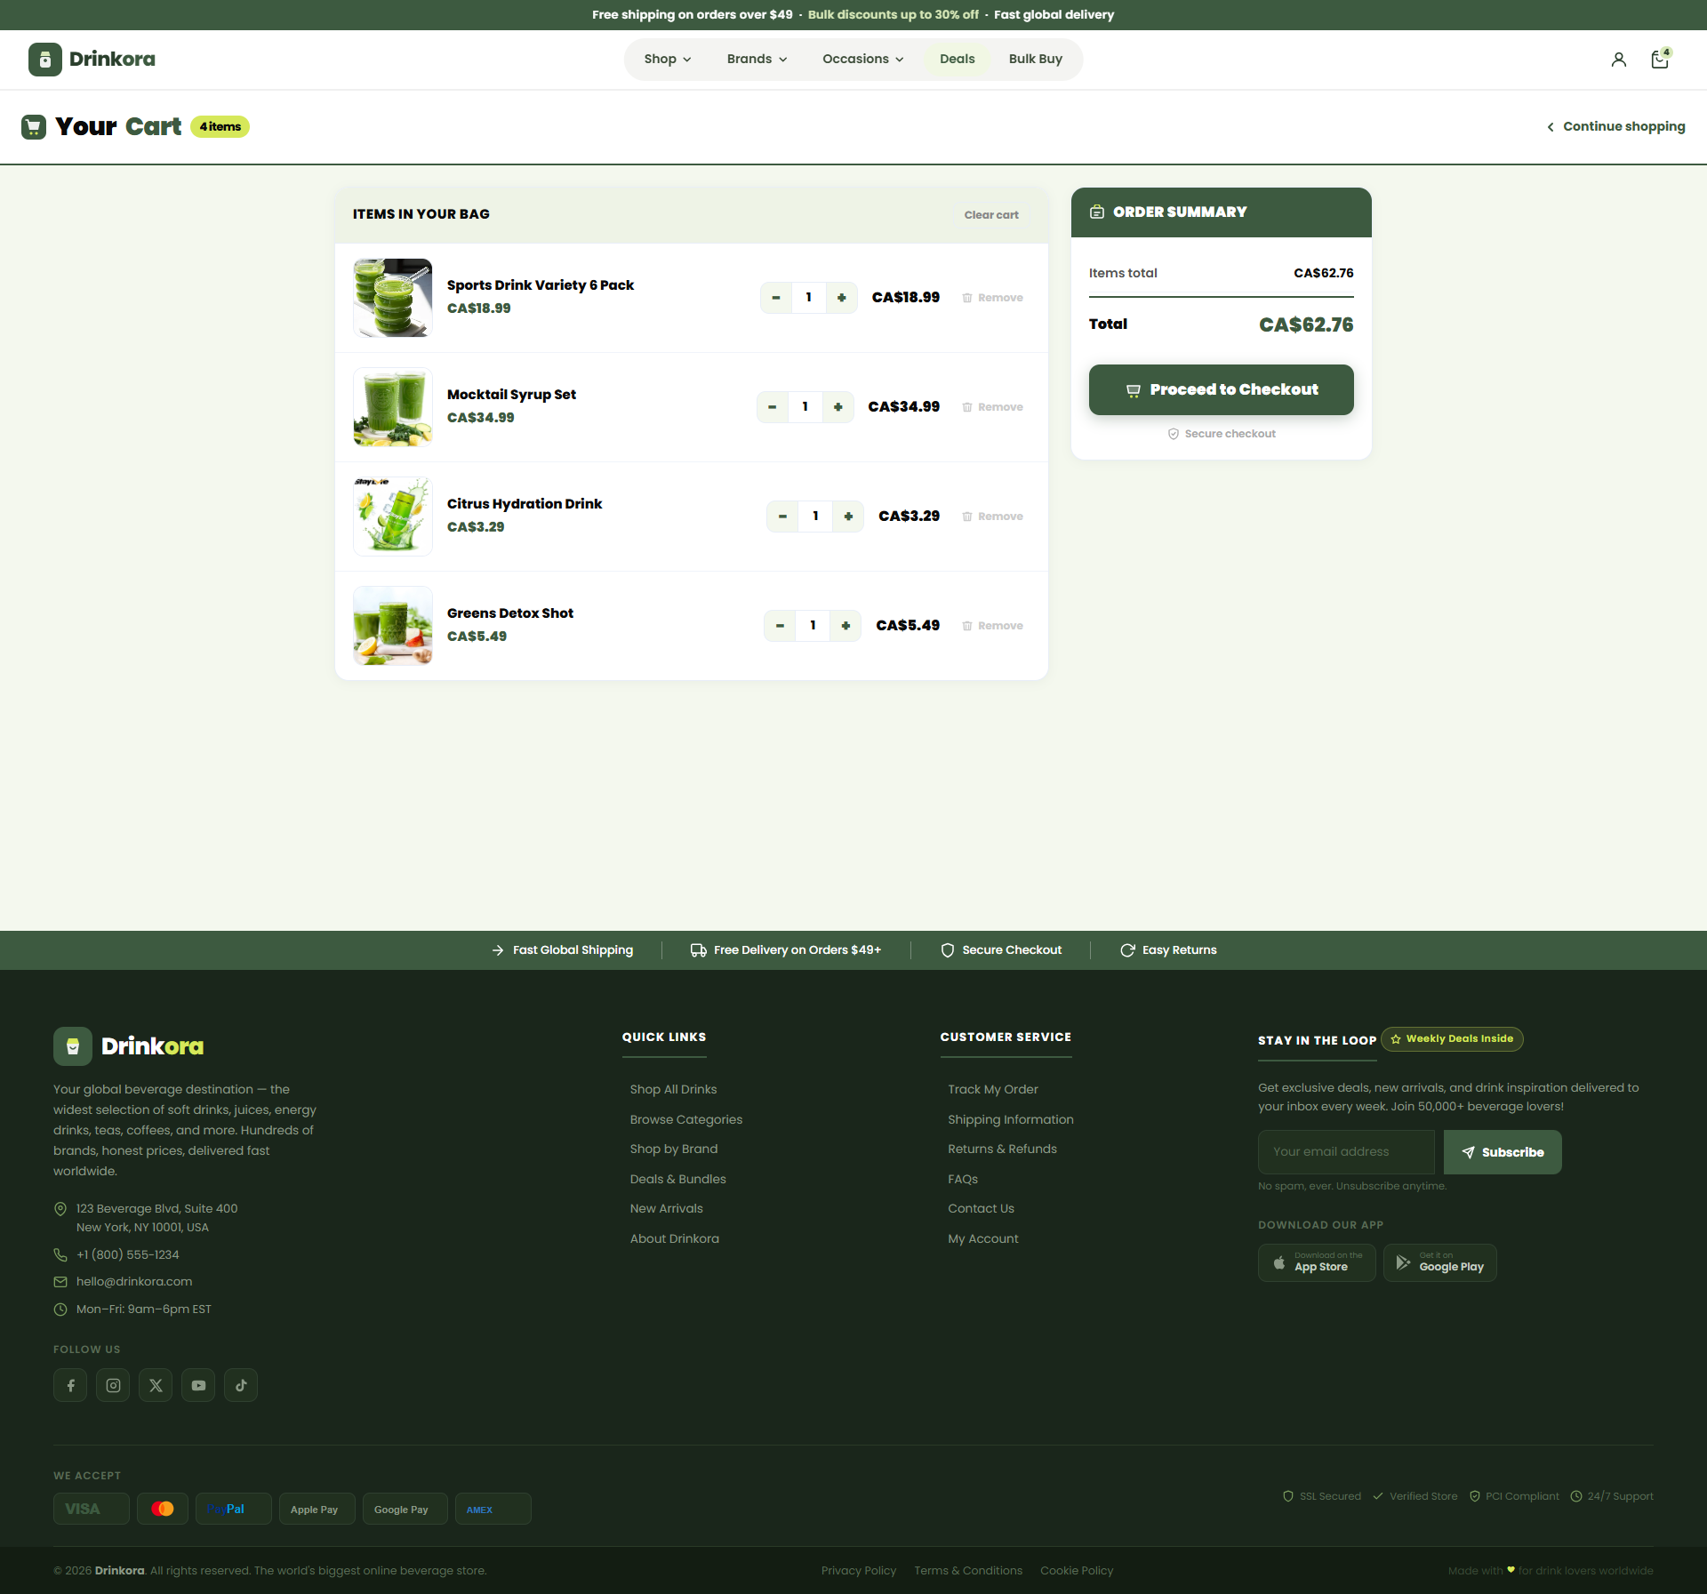Decrease quantity of Sports Drink Variety 6 Pack
Viewport: 1707px width, 1594px height.
tap(776, 298)
